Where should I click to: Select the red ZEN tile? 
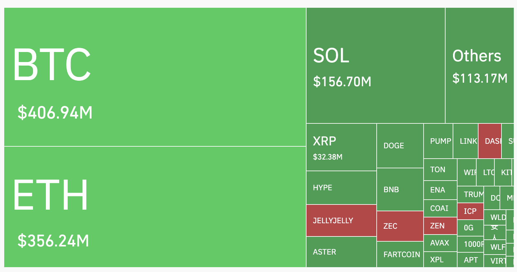coord(440,226)
